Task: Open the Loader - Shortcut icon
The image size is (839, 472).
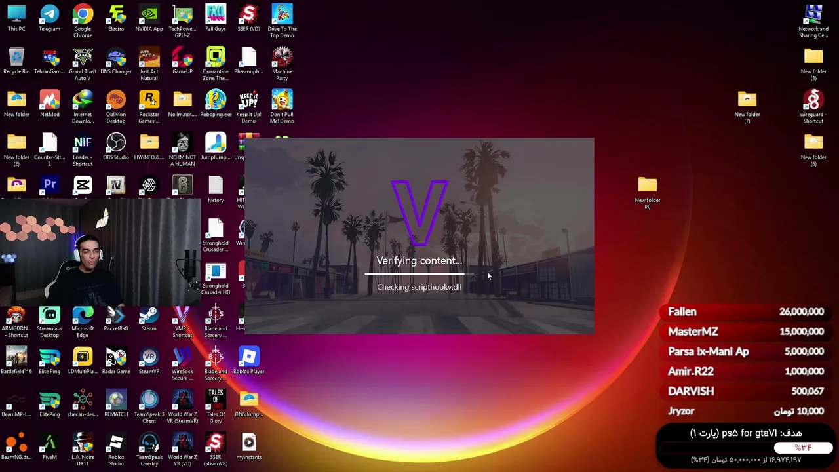Action: 83,149
